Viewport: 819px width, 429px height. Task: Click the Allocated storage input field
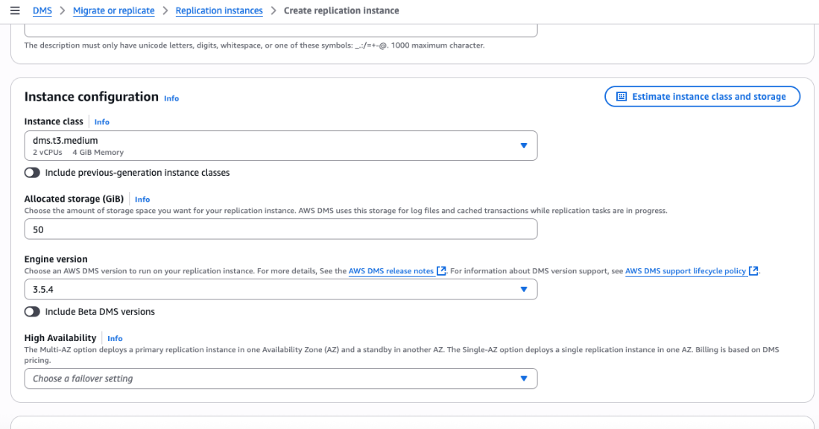[280, 229]
